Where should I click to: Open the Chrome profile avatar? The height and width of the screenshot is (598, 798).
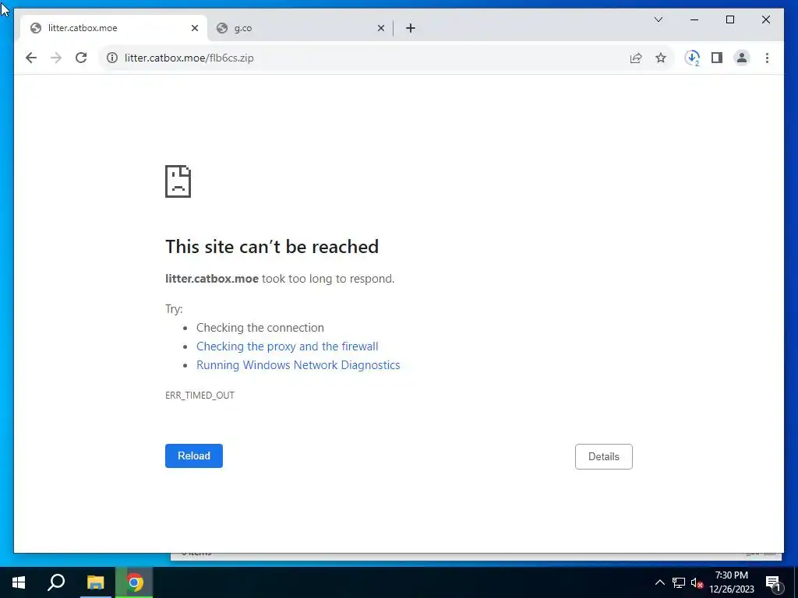[x=742, y=58]
